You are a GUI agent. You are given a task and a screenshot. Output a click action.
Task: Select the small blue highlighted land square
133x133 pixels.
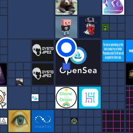66,66
